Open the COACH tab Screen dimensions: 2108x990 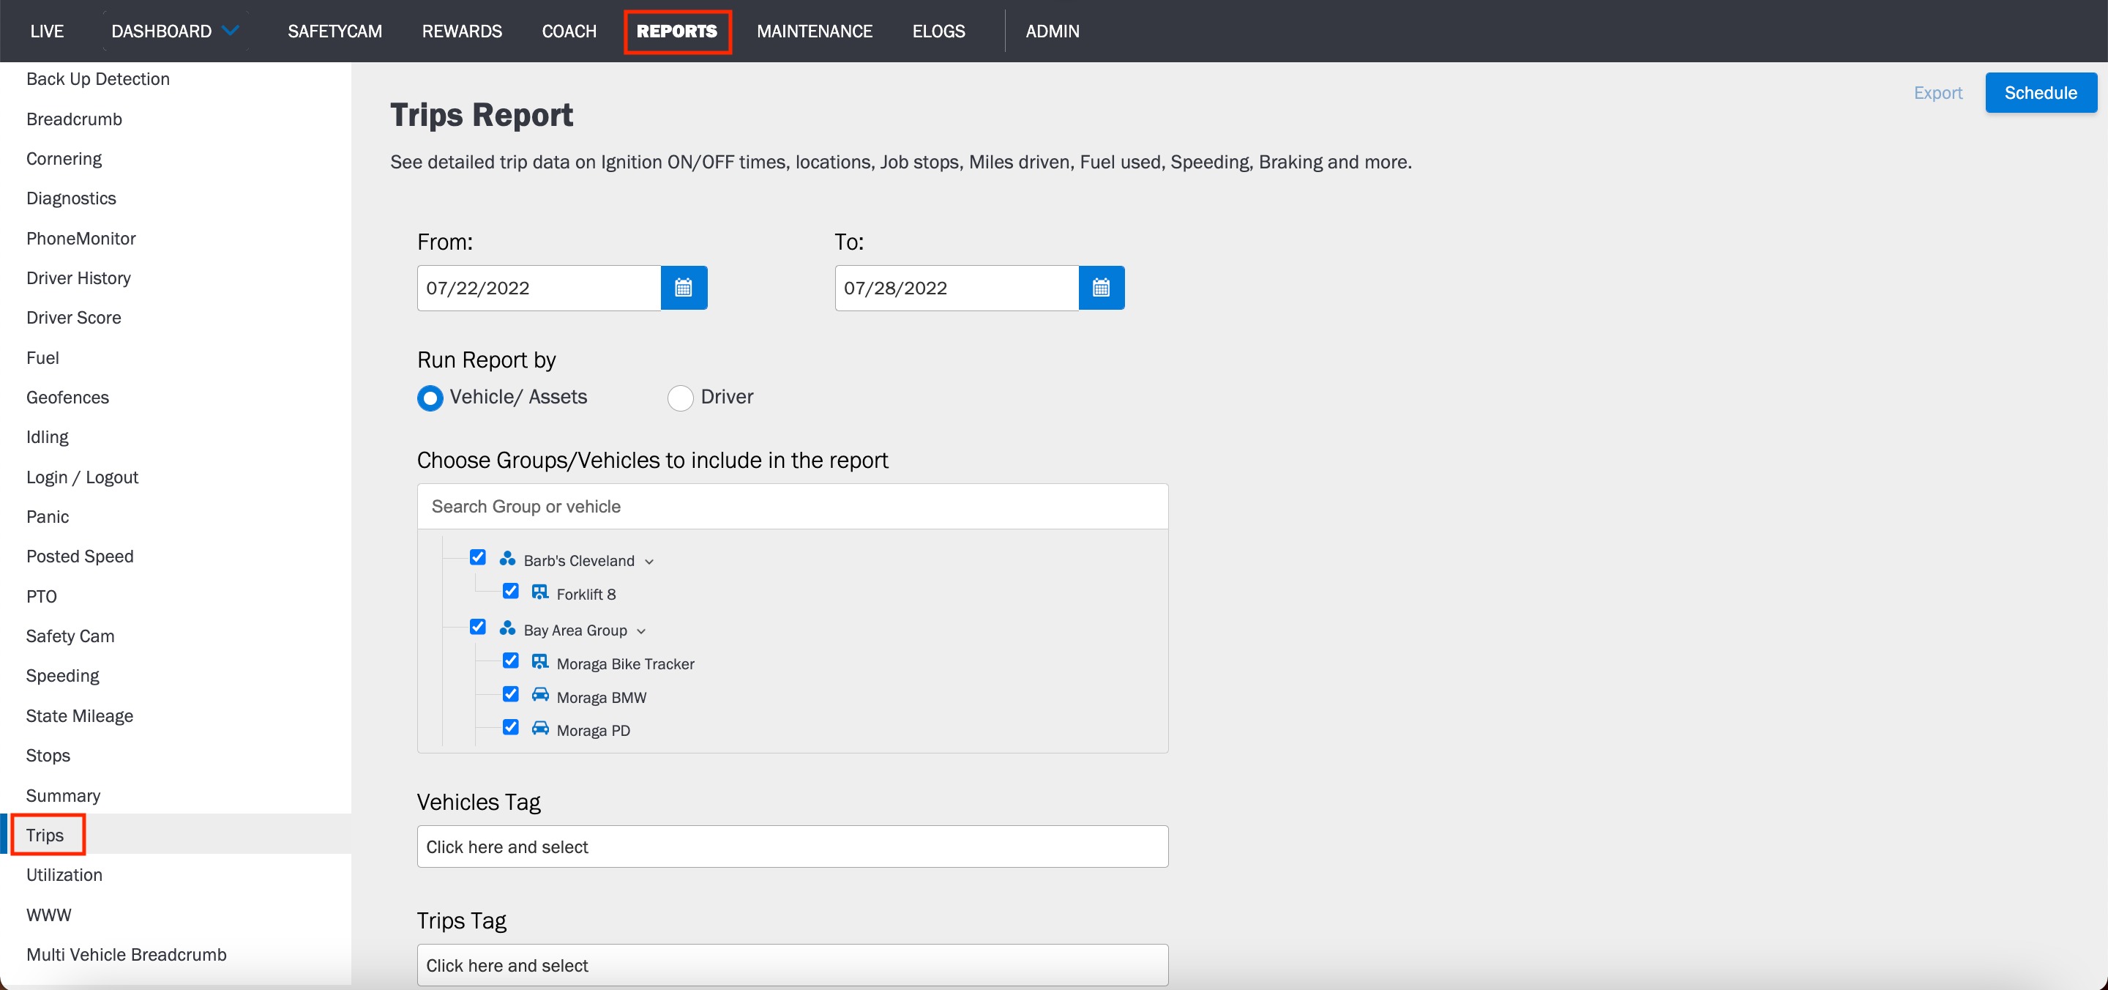coord(569,31)
